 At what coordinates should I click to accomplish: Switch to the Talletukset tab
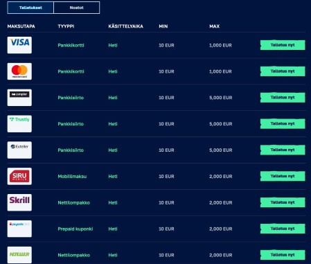(x=30, y=8)
